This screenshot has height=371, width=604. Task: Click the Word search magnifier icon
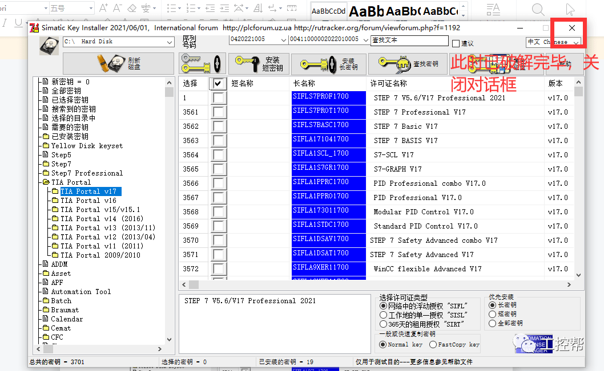coord(538,9)
